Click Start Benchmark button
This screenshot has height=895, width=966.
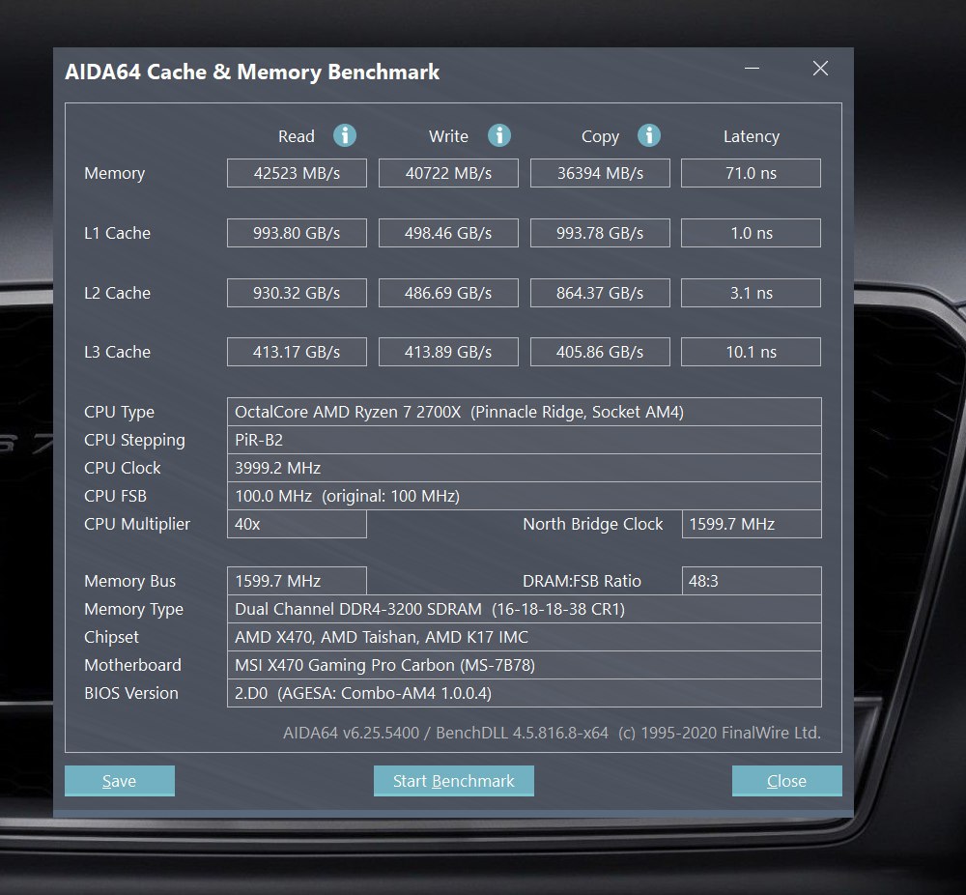pyautogui.click(x=453, y=781)
